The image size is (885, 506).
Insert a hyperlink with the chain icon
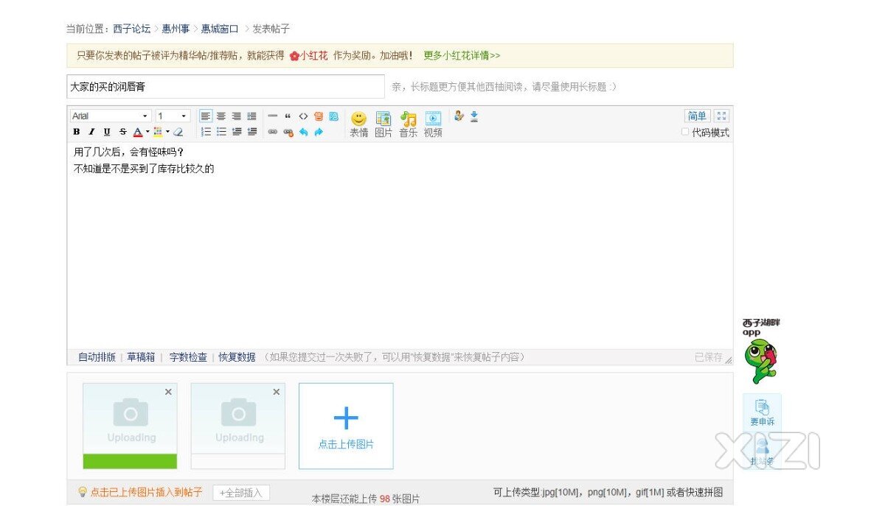pos(272,132)
